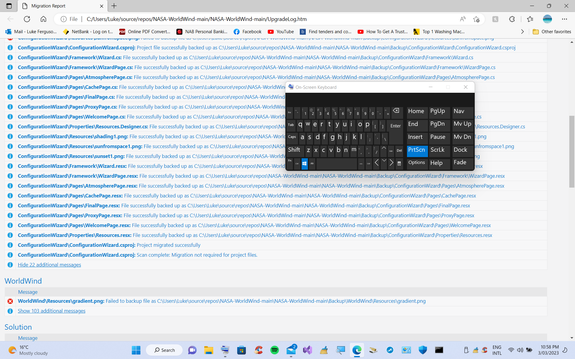The image size is (575, 359).
Task: Open the Read aloud feature
Action: click(x=463, y=19)
